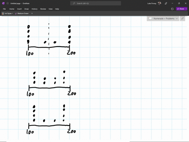The height and width of the screenshot is (142, 189).
Task: Open the sticky notes feed icon
Action: click(172, 9)
